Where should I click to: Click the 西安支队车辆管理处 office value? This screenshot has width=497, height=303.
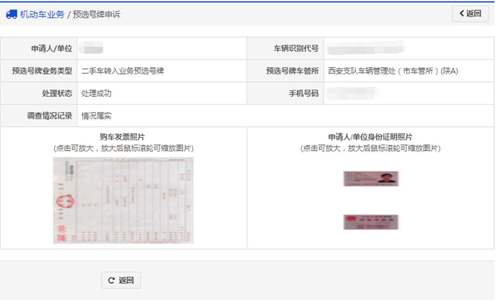(393, 71)
